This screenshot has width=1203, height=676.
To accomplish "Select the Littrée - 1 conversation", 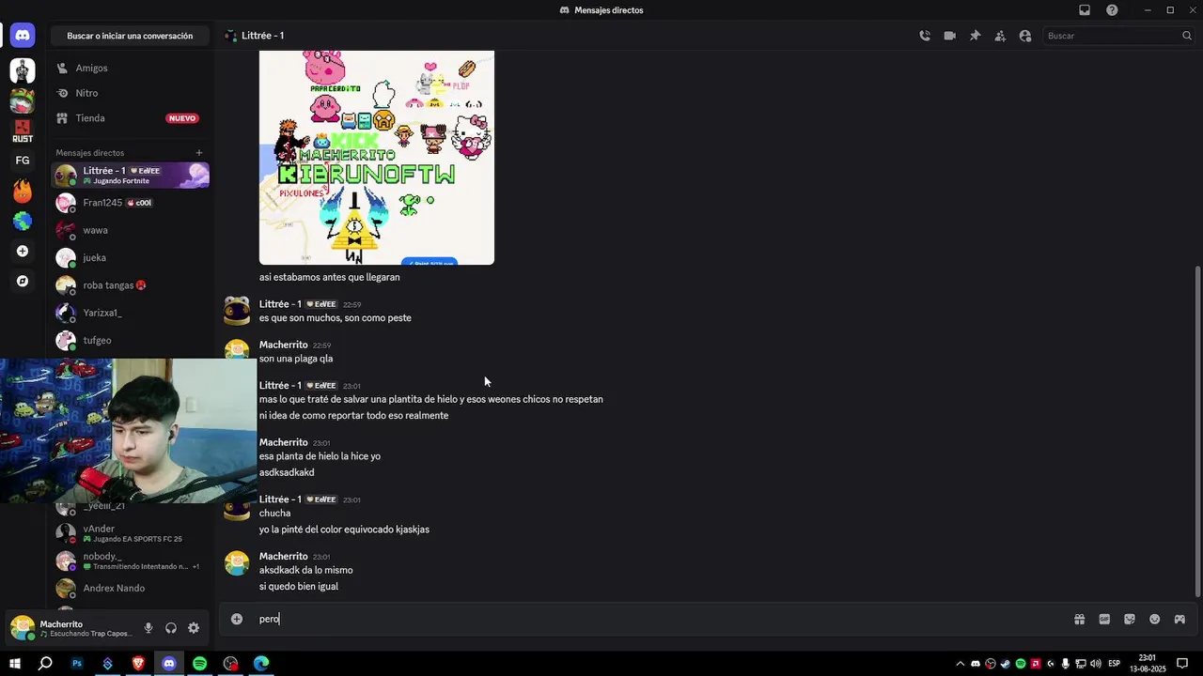I will [131, 175].
